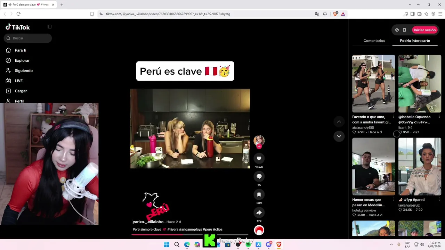The image size is (445, 250).
Task: Click the TikTok coin icon beside the phone icon
Action: pos(397,30)
